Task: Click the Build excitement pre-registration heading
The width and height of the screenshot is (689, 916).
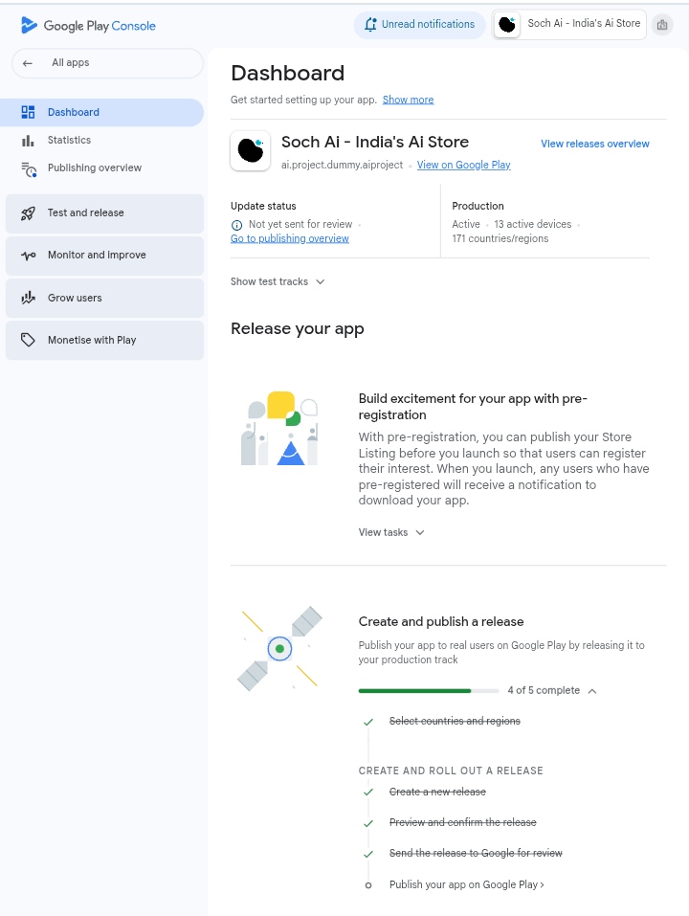Action: 473,407
